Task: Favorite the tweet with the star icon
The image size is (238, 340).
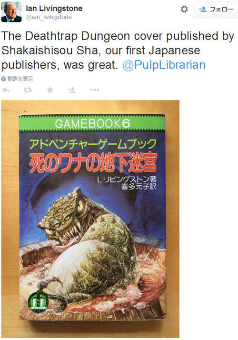Action: pos(50,90)
